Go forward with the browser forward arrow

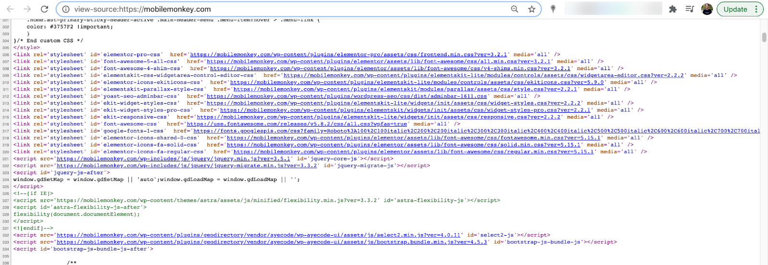coord(27,9)
